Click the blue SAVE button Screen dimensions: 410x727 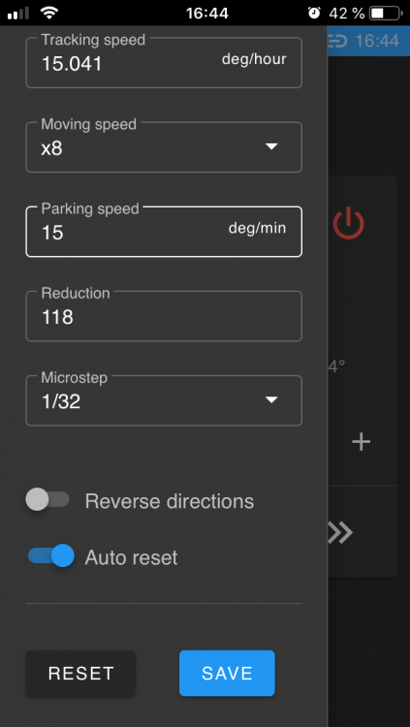point(227,674)
